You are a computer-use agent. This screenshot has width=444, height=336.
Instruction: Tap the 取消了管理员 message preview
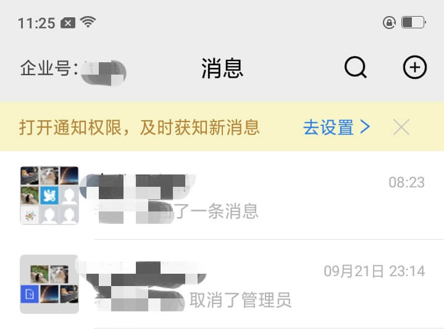(240, 300)
